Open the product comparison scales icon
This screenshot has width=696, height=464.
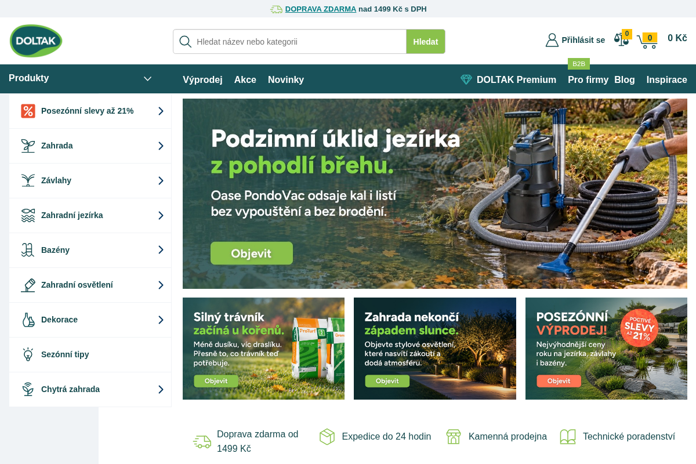click(x=622, y=39)
